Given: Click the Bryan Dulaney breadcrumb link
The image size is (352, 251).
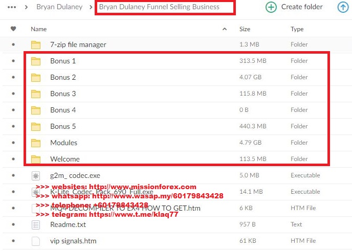Looking at the screenshot, I should click(x=59, y=7).
